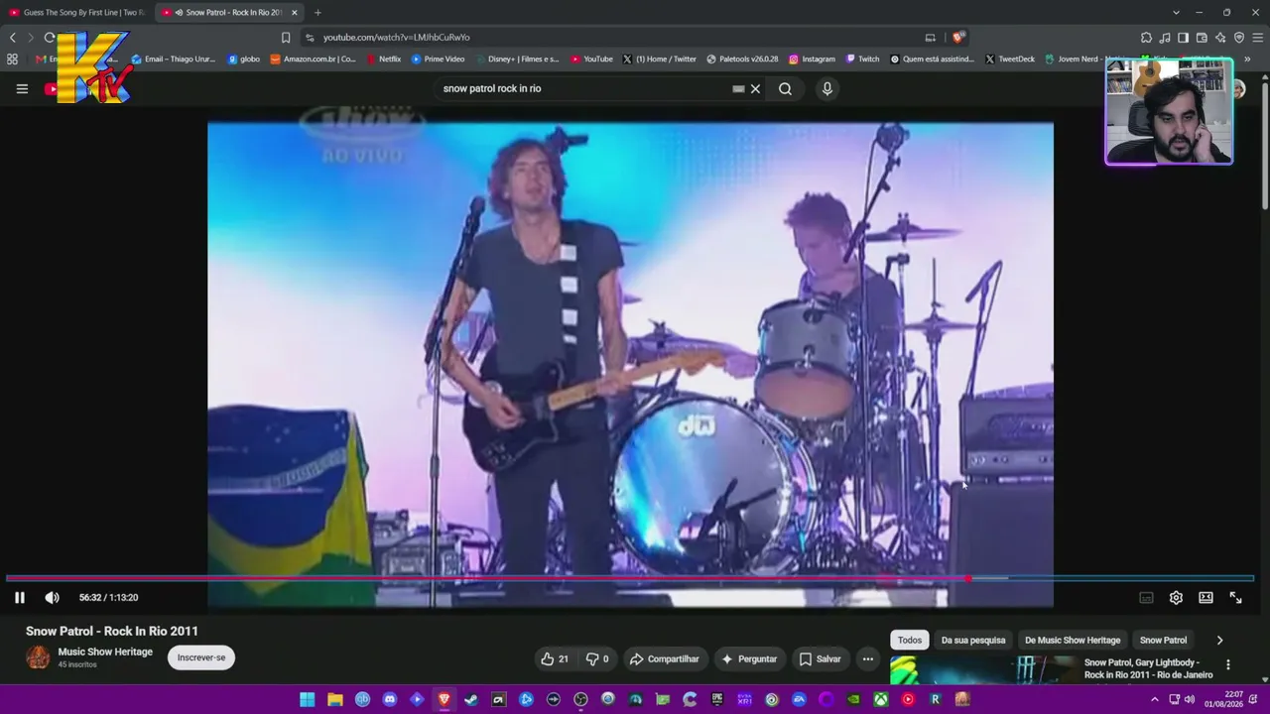Toggle the Brave Shields lion icon
Screen dimensions: 1270x714
pyautogui.click(x=957, y=38)
